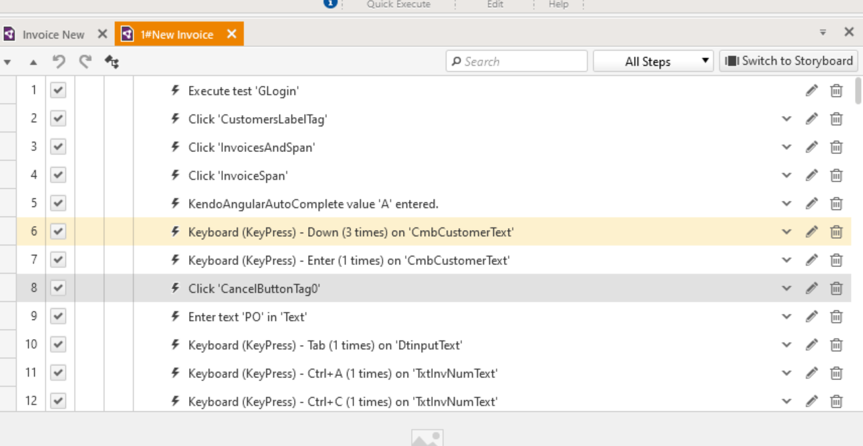863x446 pixels.
Task: Disable step 10 using its checkbox
Action: tap(59, 345)
